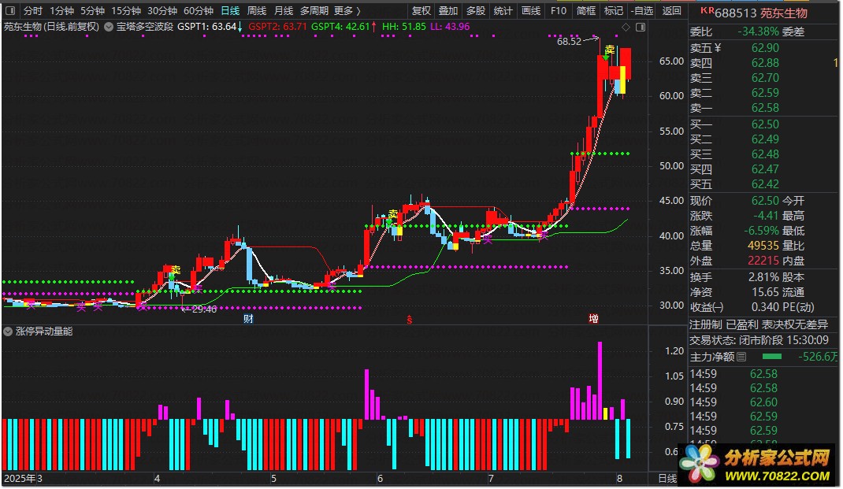843x489 pixels.
Task: Click the 日线 label at chart bottom-right
Action: 667,478
